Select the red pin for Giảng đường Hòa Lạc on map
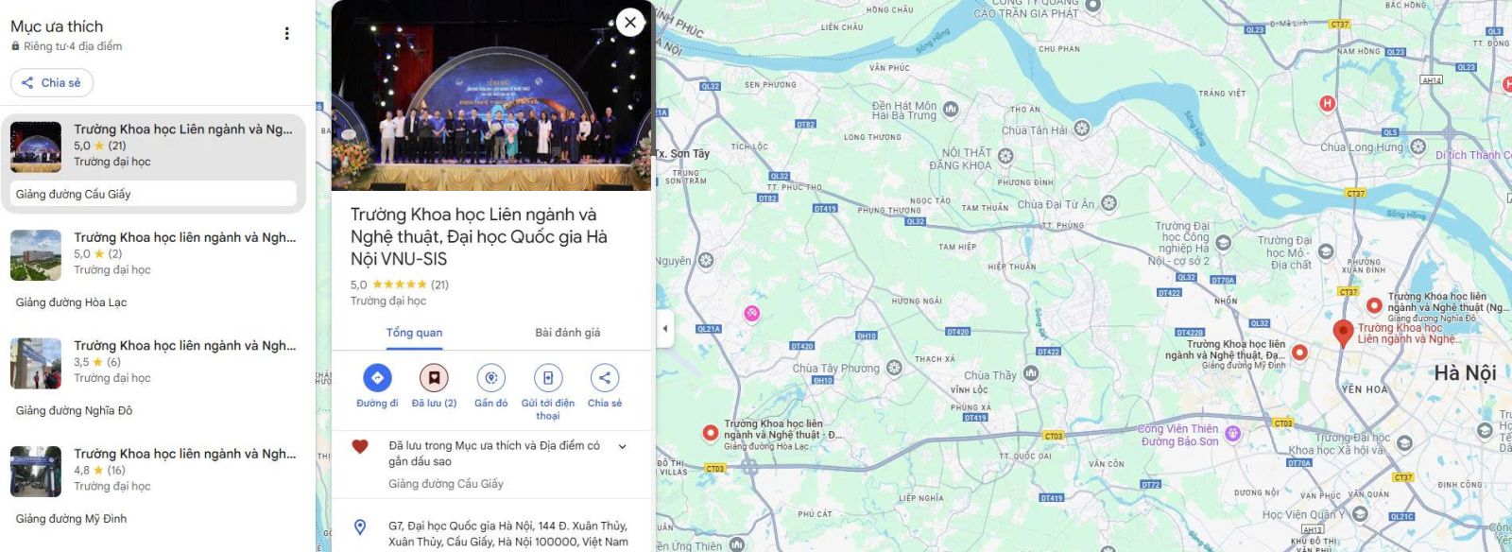Image resolution: width=1512 pixels, height=552 pixels. click(x=711, y=433)
